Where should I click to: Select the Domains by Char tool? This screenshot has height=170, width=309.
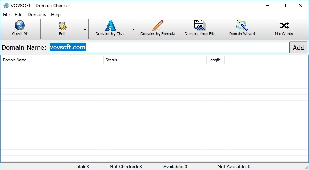pos(110,29)
